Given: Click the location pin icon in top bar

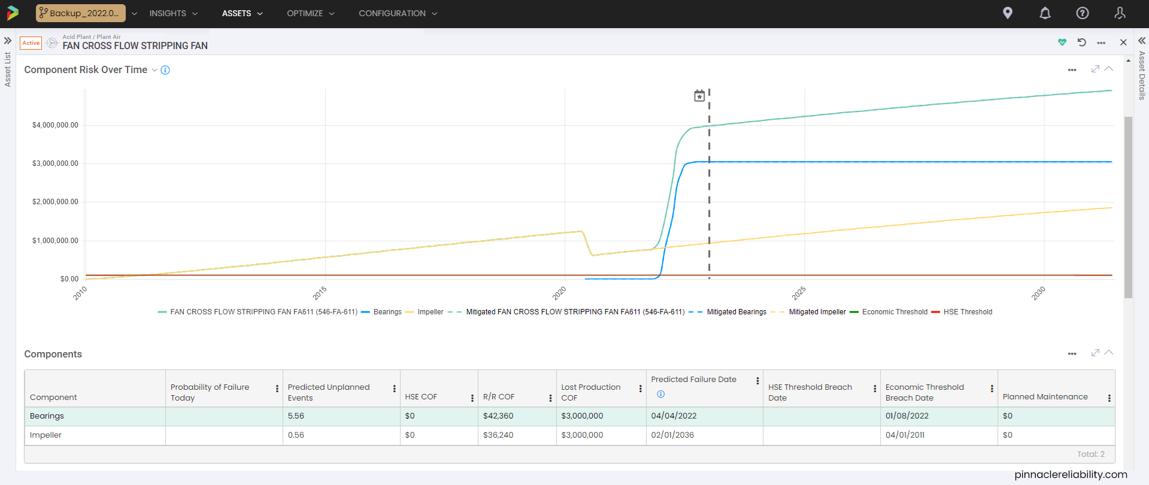Looking at the screenshot, I should tap(1008, 13).
